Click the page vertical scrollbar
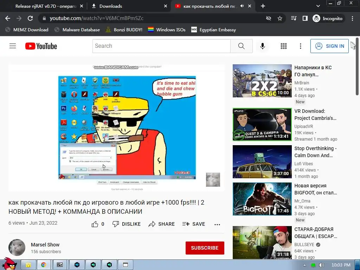The width and height of the screenshot is (360, 270). (x=357, y=66)
